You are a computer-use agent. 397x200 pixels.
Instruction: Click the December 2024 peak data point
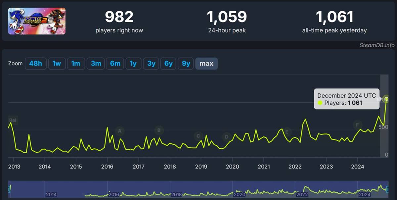(x=386, y=99)
